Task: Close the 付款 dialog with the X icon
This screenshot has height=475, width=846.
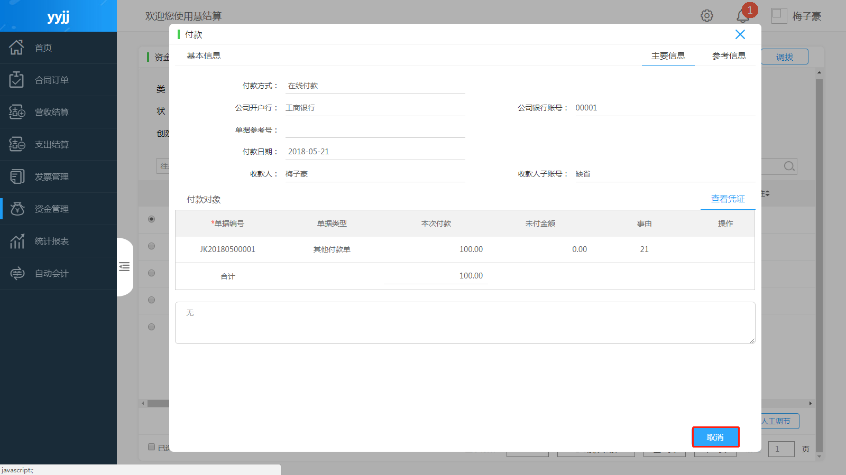Action: pos(740,34)
